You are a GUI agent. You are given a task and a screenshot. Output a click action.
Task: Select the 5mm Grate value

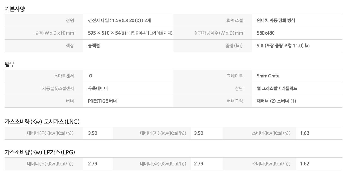click(x=268, y=76)
